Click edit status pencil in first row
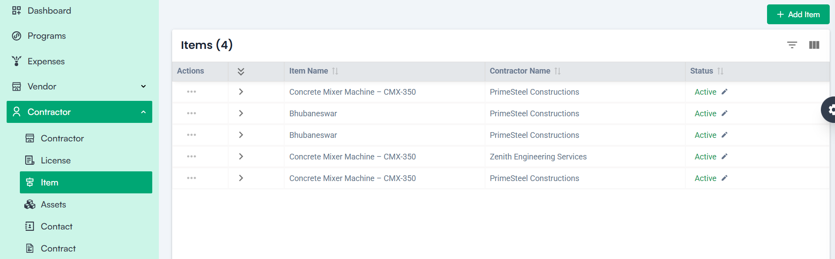 [x=724, y=92]
